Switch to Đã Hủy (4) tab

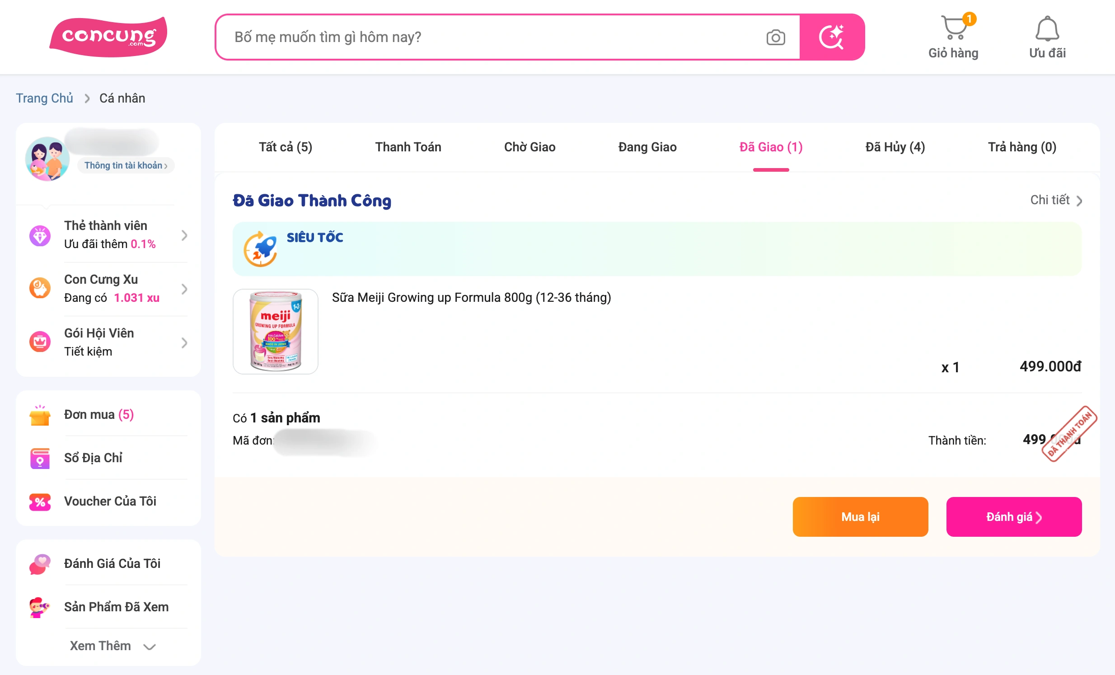pyautogui.click(x=895, y=147)
